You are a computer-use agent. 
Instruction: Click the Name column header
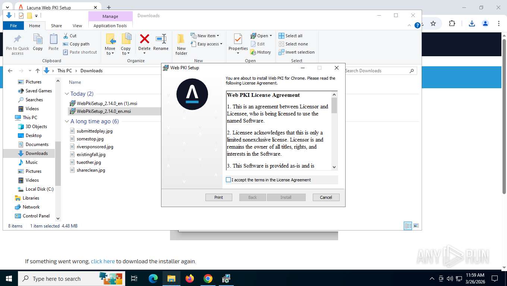point(75,82)
